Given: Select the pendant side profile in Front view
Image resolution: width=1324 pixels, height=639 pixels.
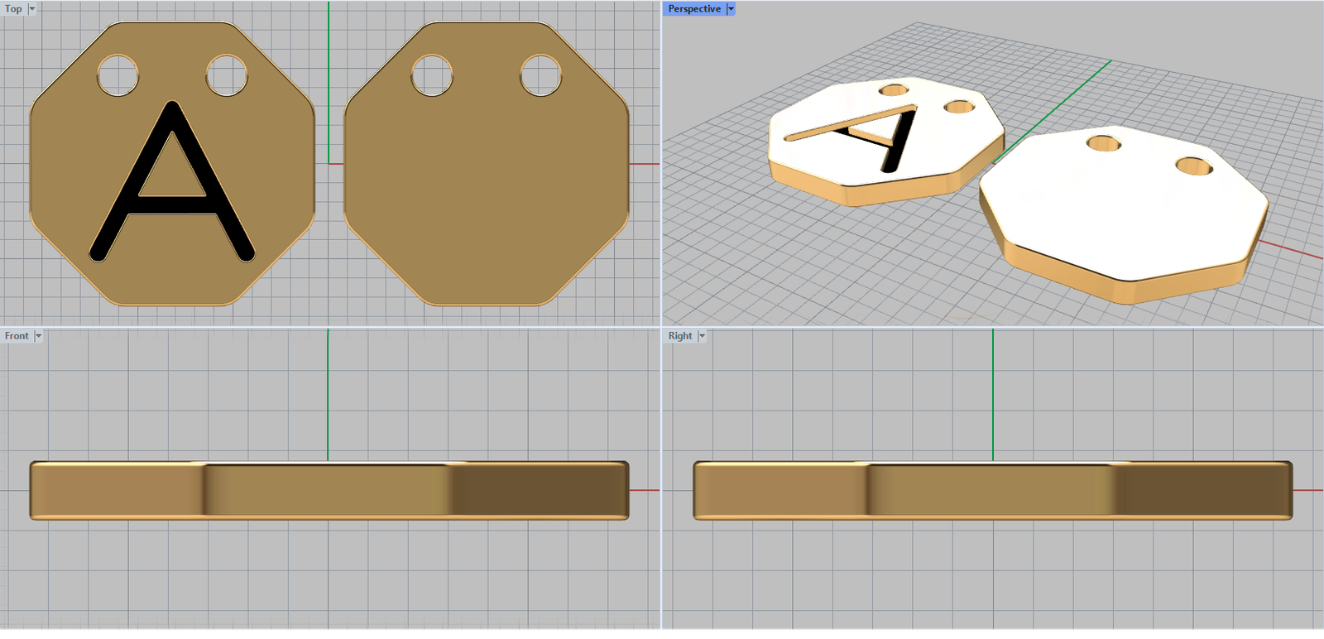Looking at the screenshot, I should 329,491.
